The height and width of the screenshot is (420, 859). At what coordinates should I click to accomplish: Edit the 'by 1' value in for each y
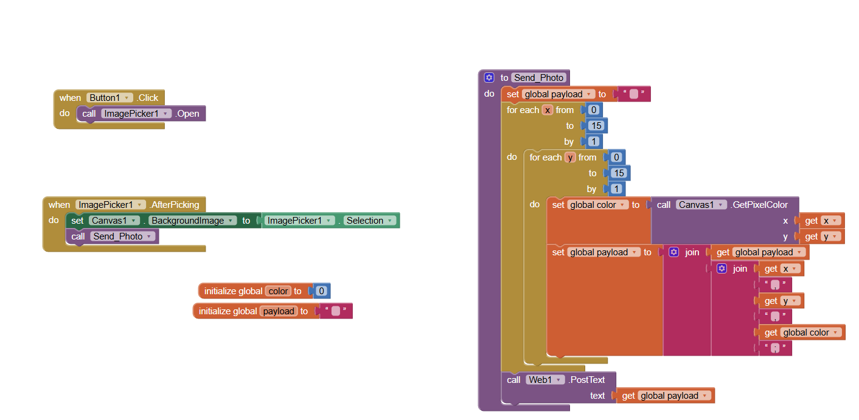(x=617, y=189)
